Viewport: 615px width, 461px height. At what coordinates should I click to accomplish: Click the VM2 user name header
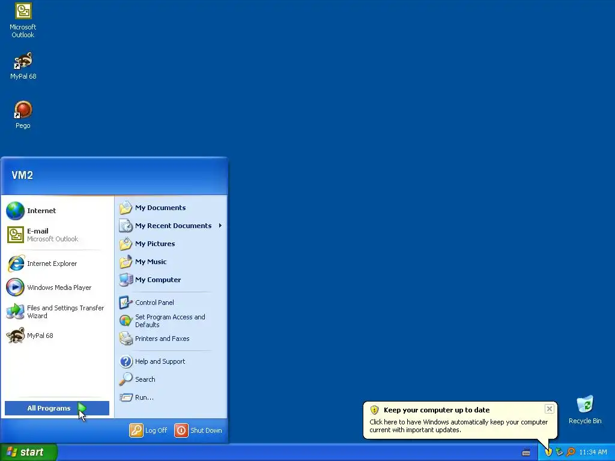(x=22, y=175)
